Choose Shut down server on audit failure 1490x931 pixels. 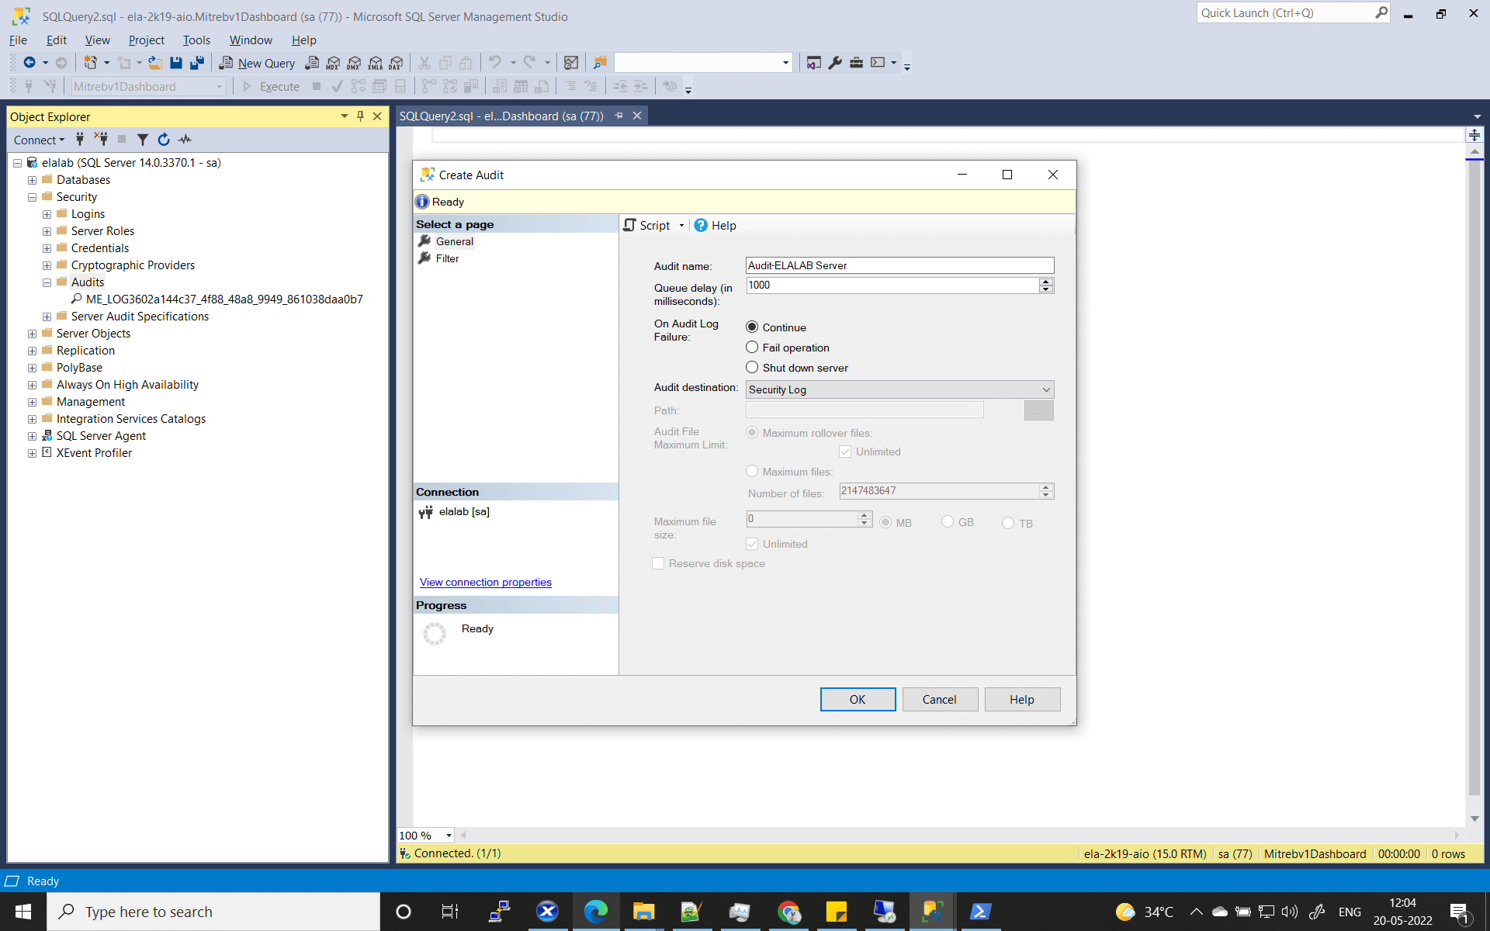click(751, 366)
